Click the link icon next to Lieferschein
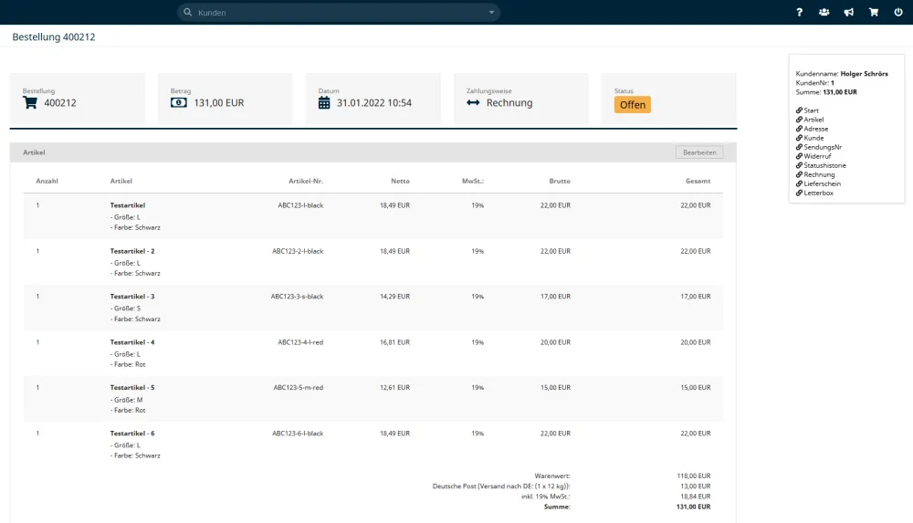Viewport: 913px width, 523px height. point(799,183)
